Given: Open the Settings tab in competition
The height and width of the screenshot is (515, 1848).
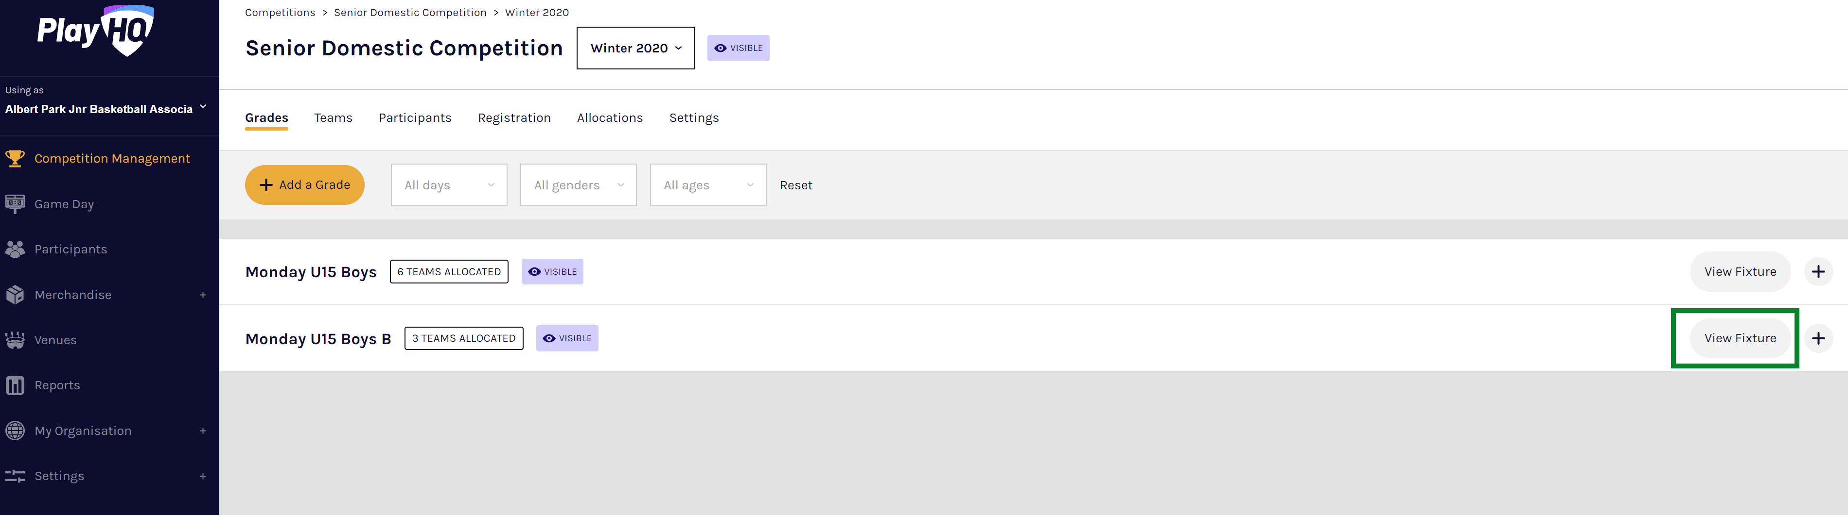Looking at the screenshot, I should point(694,117).
